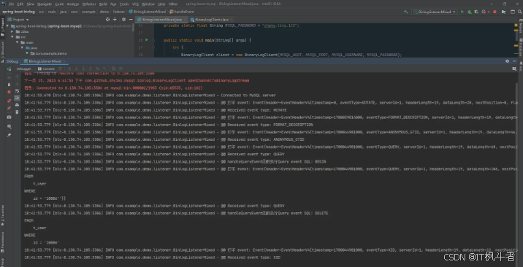Image resolution: width=523 pixels, height=267 pixels.
Task: Toggle scroll to end in console
Action: click(17, 98)
